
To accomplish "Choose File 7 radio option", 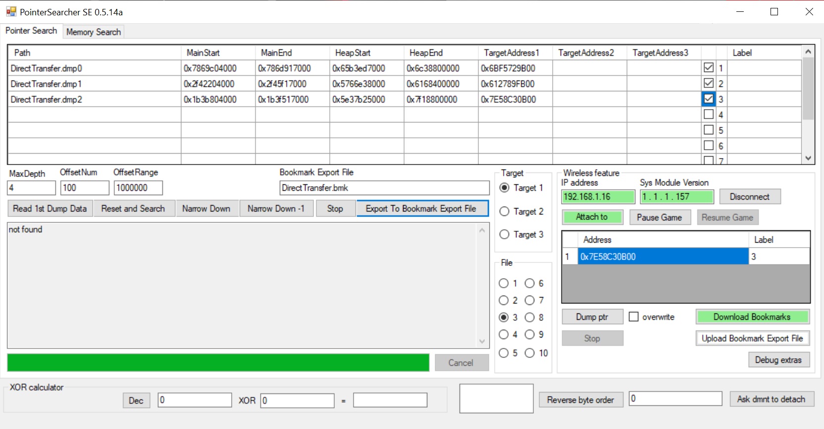I will 529,300.
